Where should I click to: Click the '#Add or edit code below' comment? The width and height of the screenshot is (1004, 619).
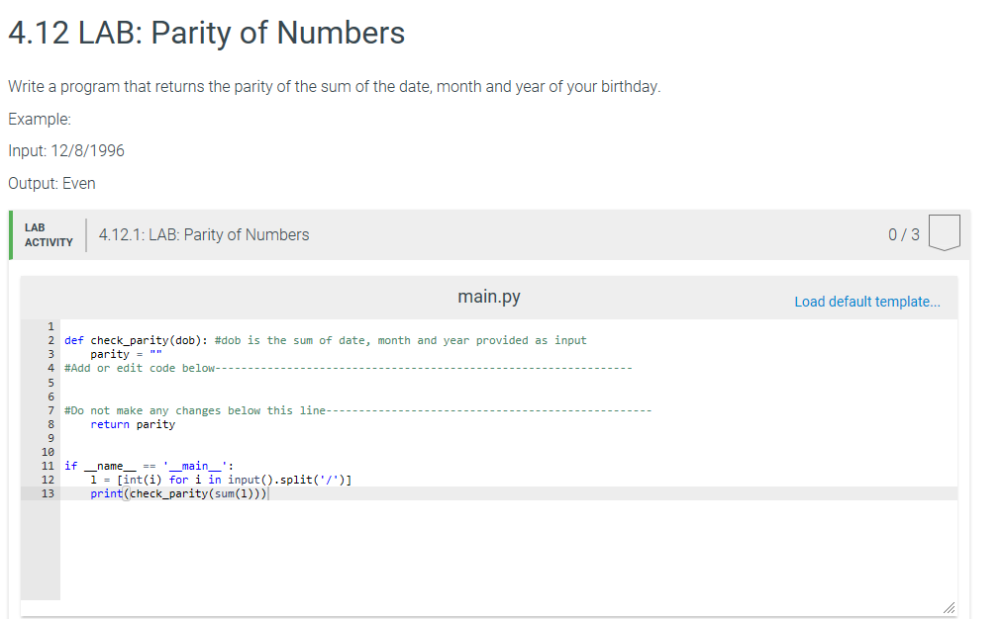(x=349, y=368)
